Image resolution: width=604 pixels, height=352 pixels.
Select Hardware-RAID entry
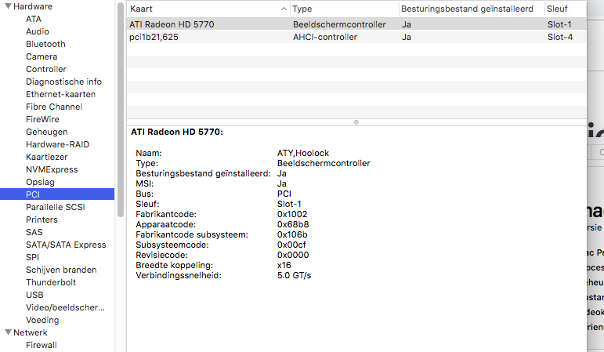click(57, 144)
